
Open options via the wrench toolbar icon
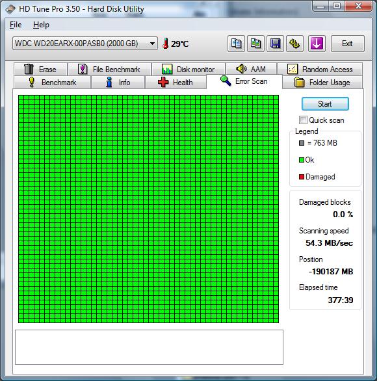tap(294, 44)
